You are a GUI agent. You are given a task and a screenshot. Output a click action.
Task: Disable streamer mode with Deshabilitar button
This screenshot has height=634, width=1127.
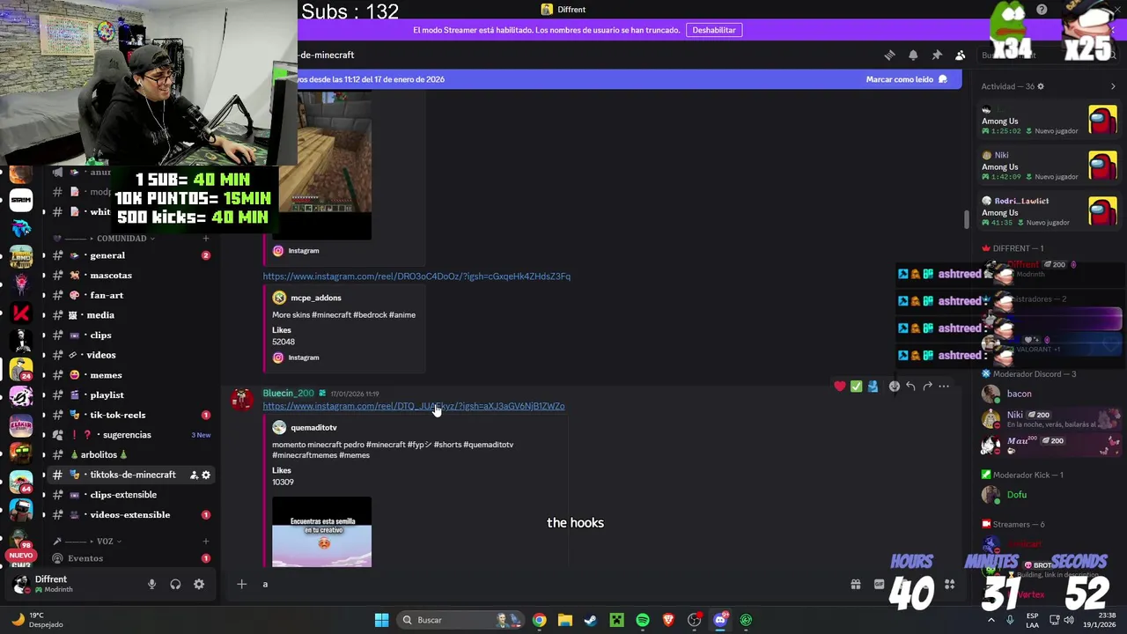[713, 30]
